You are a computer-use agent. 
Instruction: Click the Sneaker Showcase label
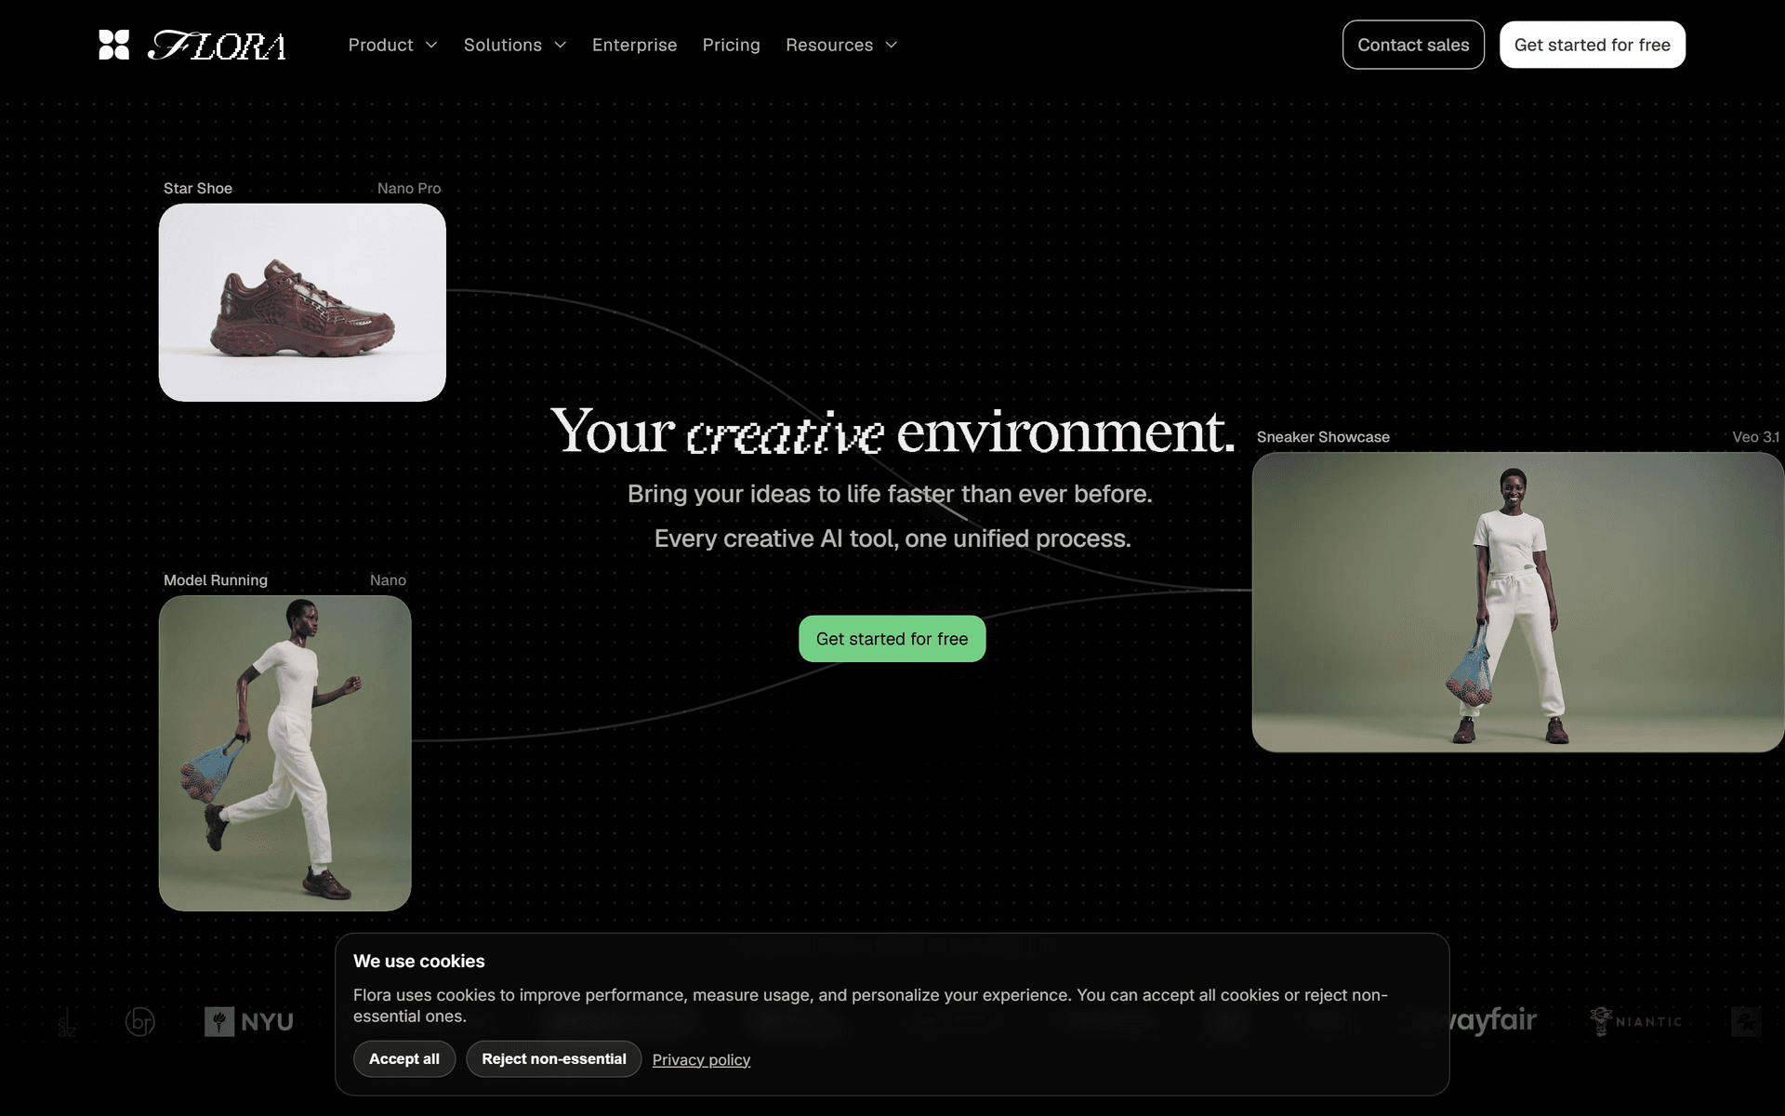pos(1323,437)
